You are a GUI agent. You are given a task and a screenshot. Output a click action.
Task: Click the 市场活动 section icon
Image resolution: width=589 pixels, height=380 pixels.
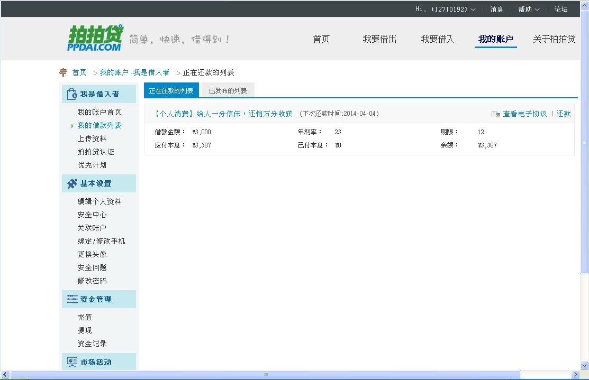73,362
